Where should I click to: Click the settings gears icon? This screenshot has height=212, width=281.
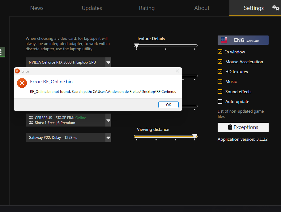275,8
